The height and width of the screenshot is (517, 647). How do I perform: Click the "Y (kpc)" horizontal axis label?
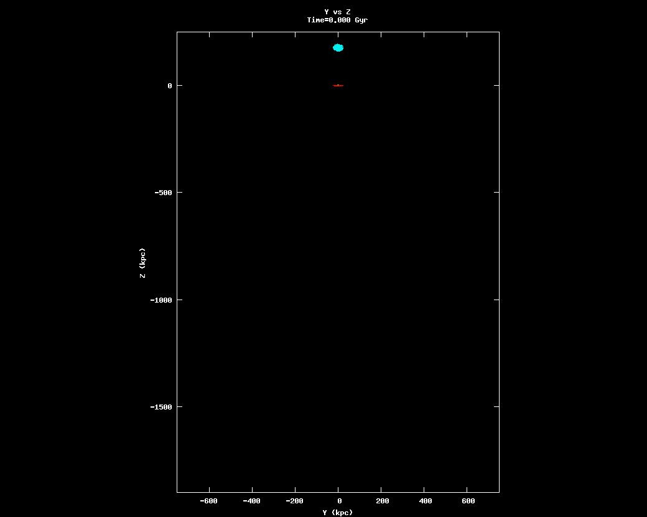(x=337, y=513)
